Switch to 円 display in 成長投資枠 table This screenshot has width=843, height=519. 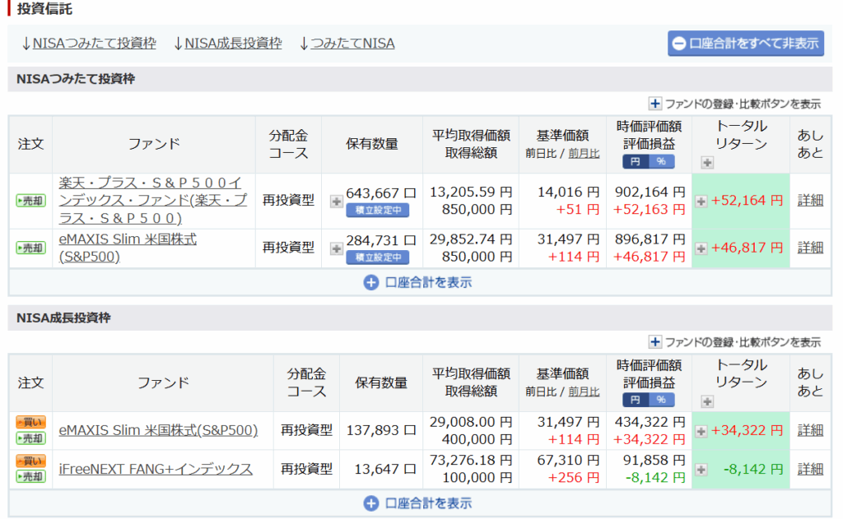coord(636,400)
